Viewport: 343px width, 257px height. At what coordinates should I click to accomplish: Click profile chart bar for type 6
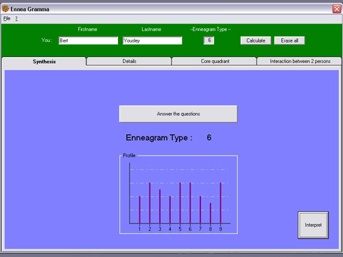(x=190, y=203)
